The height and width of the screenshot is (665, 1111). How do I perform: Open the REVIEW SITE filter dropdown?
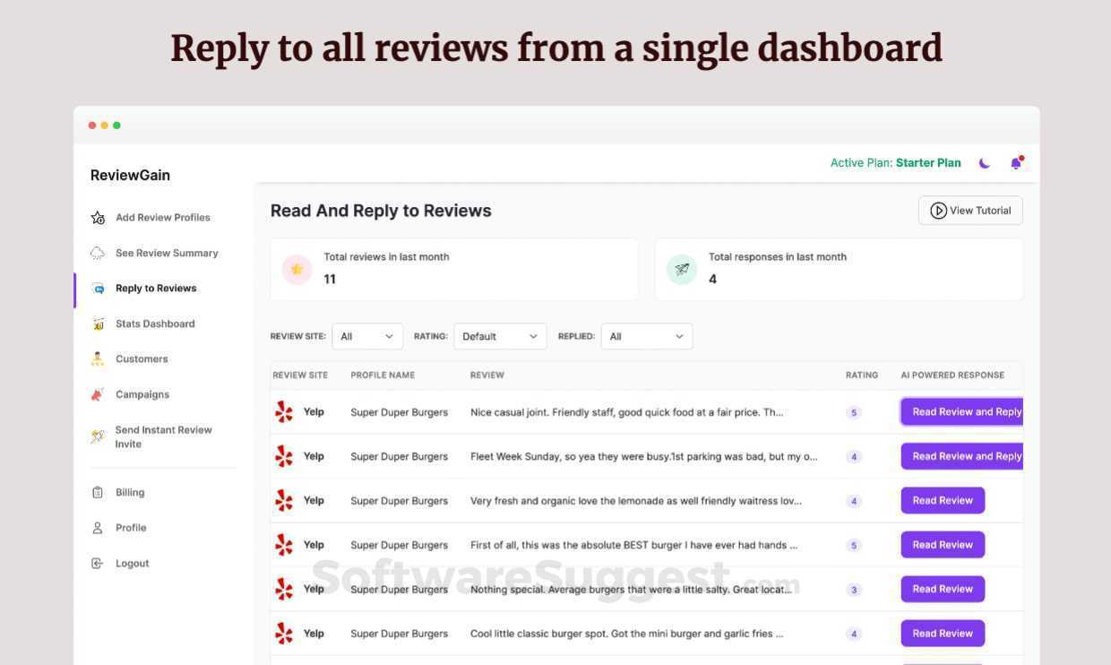point(367,336)
